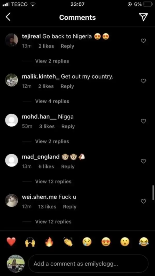155x276 pixels.
Task: Insert the laughing tears quick emoji
Action: [x=144, y=242]
